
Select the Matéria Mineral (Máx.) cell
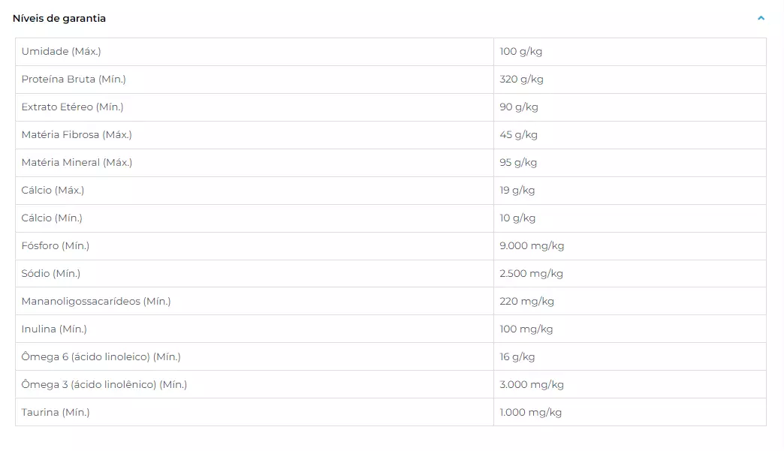point(255,163)
